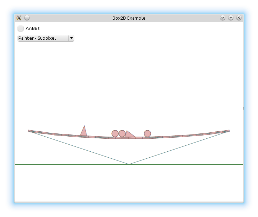This screenshot has height=217, width=258.
Task: Minimize the Box2D Example window
Action: click(x=222, y=18)
